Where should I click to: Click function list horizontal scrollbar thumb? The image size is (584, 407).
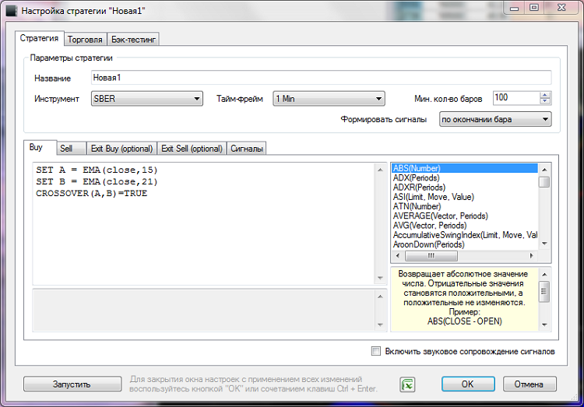(x=431, y=256)
